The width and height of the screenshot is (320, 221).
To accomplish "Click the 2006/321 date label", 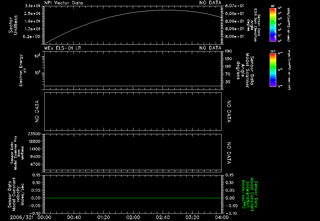I will pos(22,217).
